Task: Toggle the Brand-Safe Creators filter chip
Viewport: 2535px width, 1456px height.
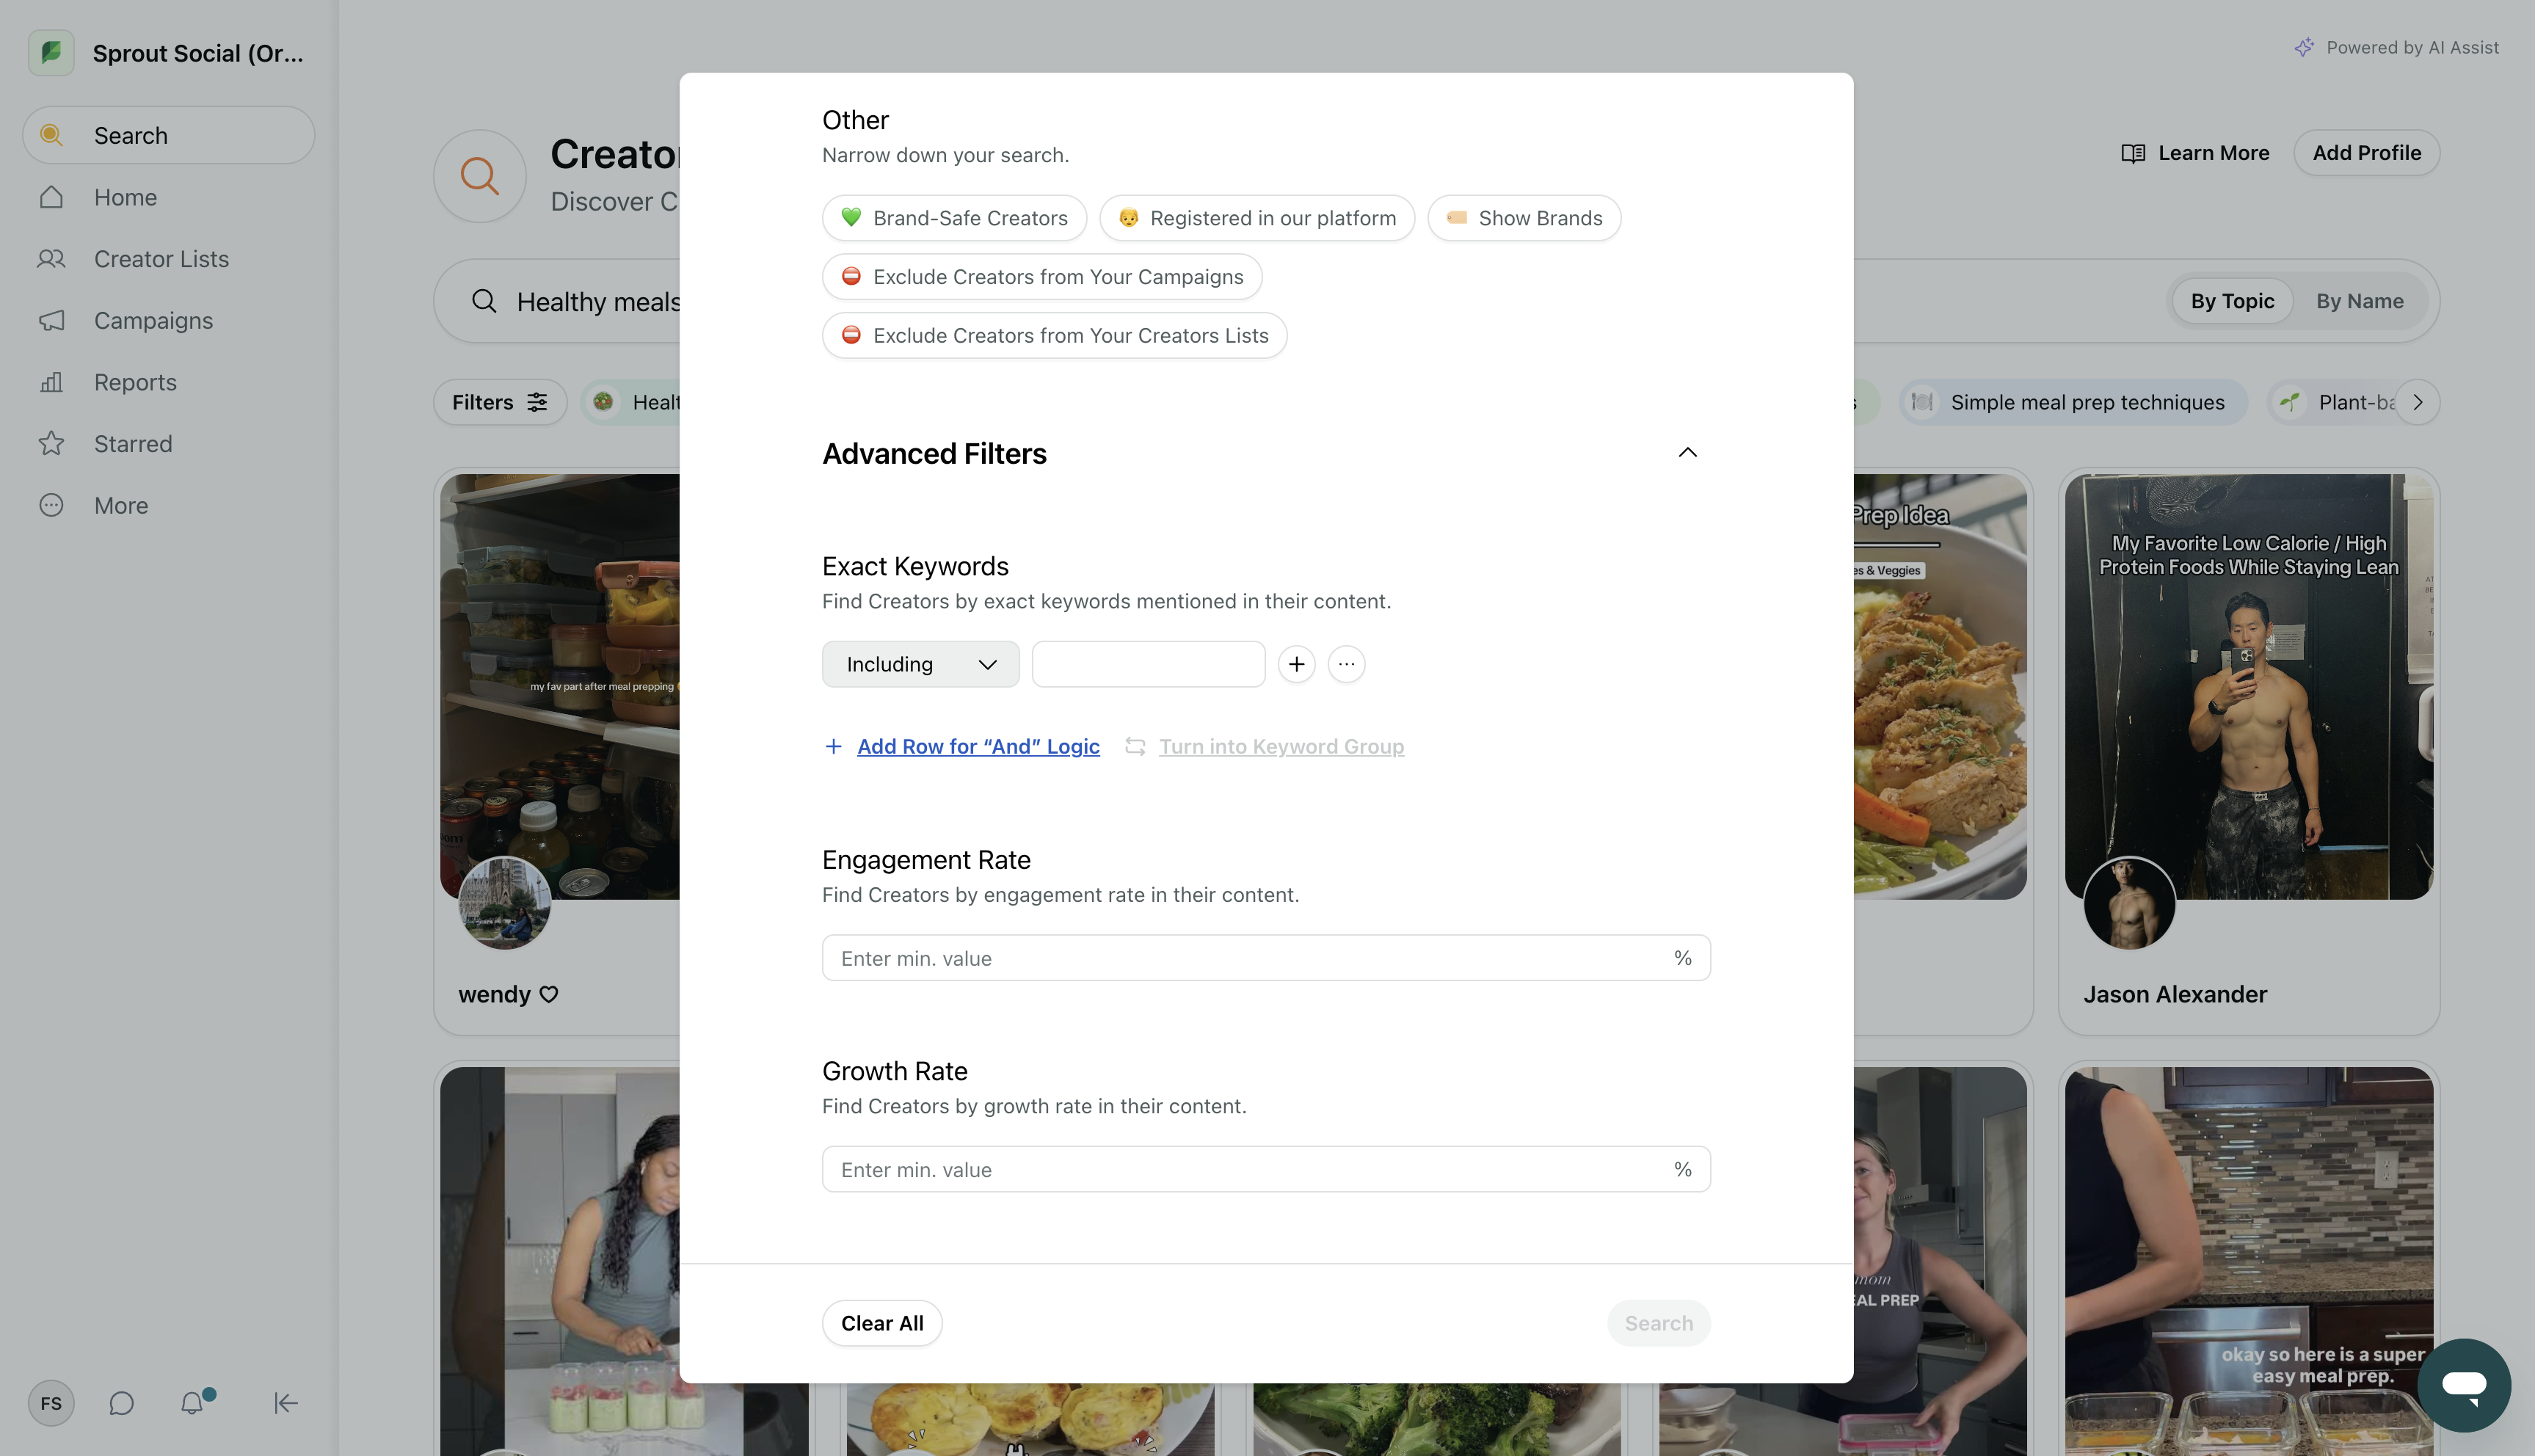Action: [x=953, y=217]
